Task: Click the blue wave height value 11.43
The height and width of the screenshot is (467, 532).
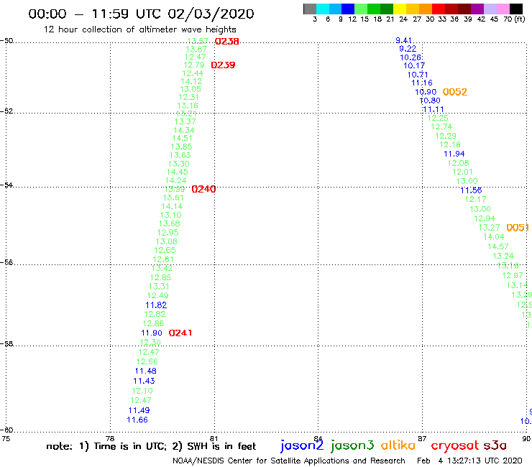Action: [x=144, y=382]
